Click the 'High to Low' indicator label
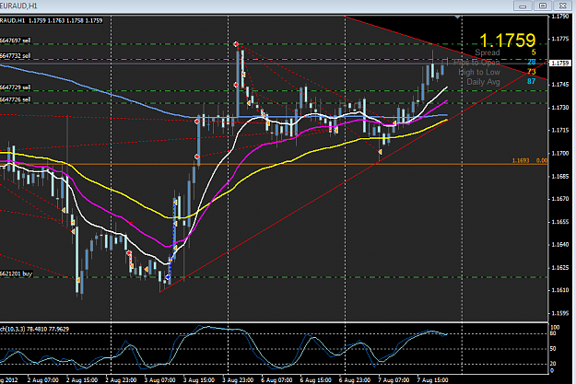This screenshot has height=384, width=576. (479, 72)
